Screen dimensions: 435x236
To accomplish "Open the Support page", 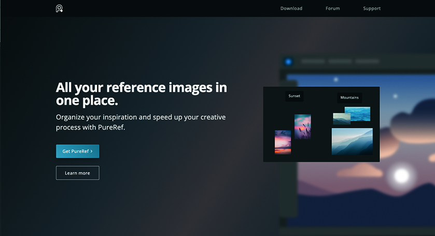I will click(372, 9).
